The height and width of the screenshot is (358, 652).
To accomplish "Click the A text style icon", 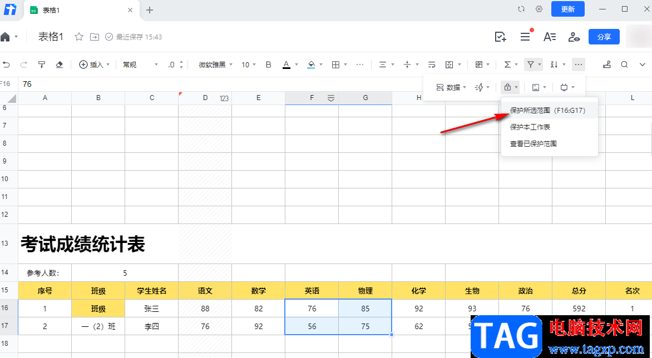I will pyautogui.click(x=550, y=37).
